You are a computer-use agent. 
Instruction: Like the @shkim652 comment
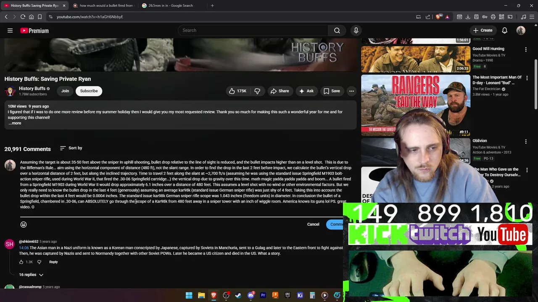(x=21, y=262)
